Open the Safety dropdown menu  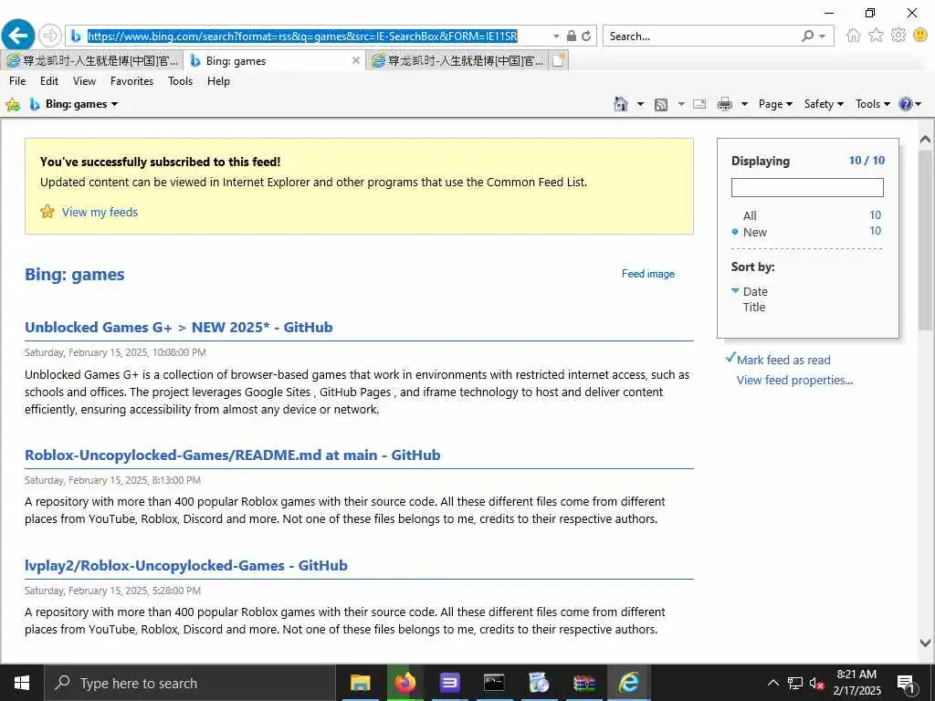(824, 104)
